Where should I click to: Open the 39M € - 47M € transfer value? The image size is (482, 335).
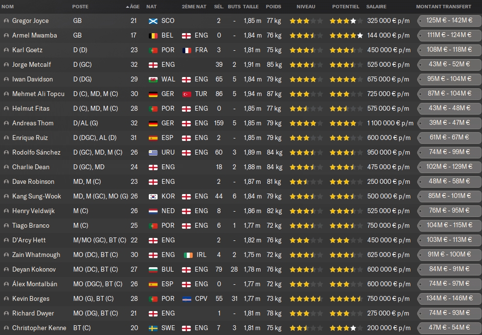(x=449, y=123)
